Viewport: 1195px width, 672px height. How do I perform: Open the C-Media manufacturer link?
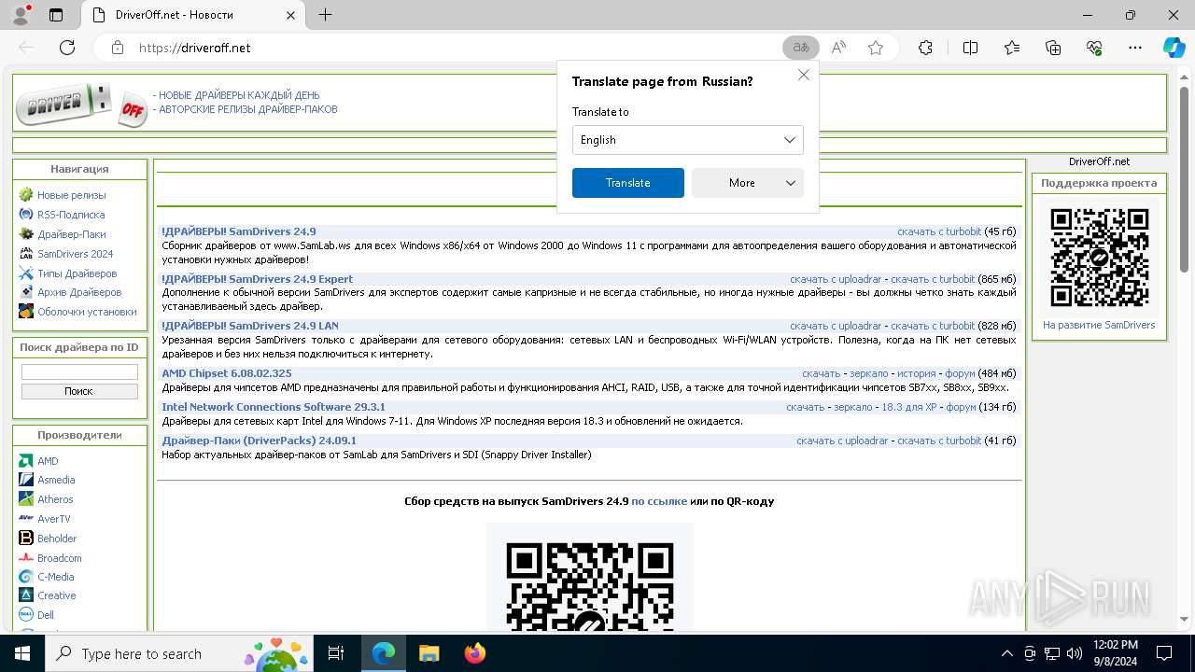coord(56,577)
